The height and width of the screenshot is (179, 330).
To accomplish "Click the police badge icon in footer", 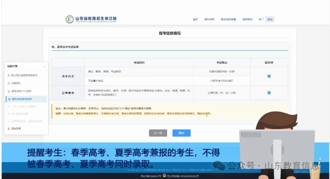I will pyautogui.click(x=164, y=176).
